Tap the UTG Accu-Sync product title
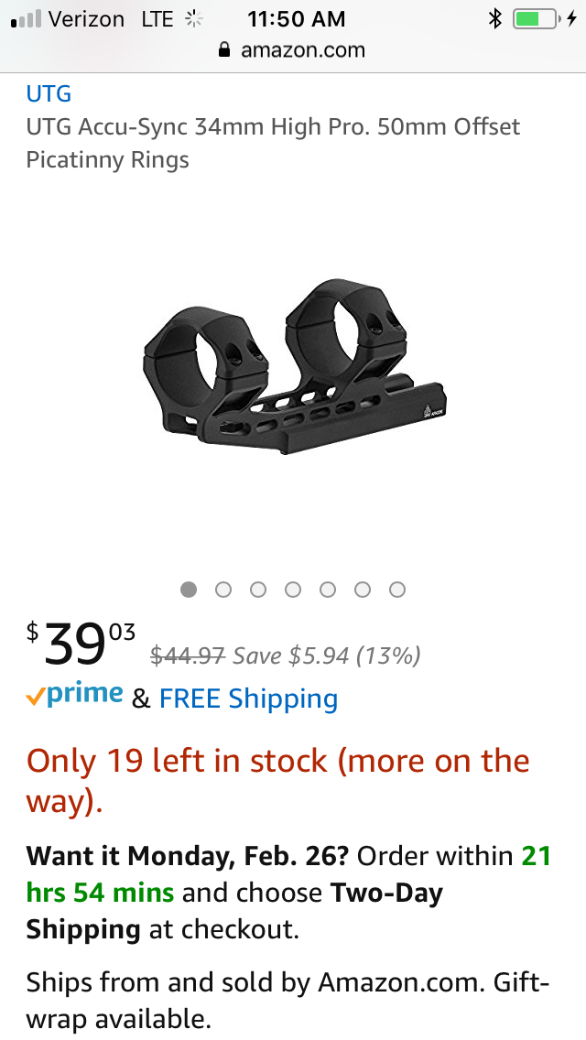 pyautogui.click(x=273, y=143)
